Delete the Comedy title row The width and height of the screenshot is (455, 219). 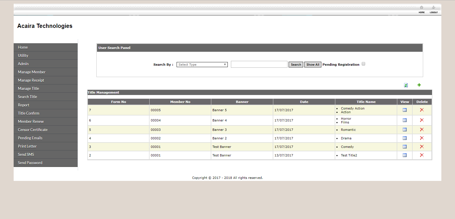[x=422, y=147]
